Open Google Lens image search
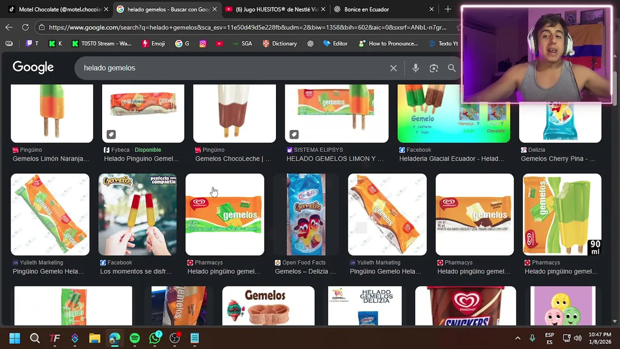The width and height of the screenshot is (620, 349). coord(434,68)
